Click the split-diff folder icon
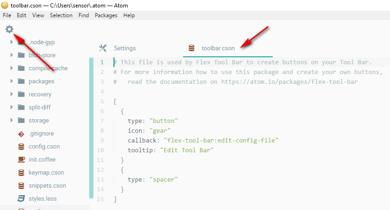 21,107
